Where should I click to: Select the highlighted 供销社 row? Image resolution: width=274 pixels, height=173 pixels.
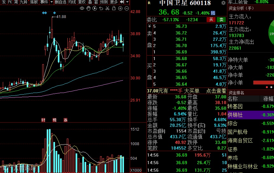click(250, 115)
